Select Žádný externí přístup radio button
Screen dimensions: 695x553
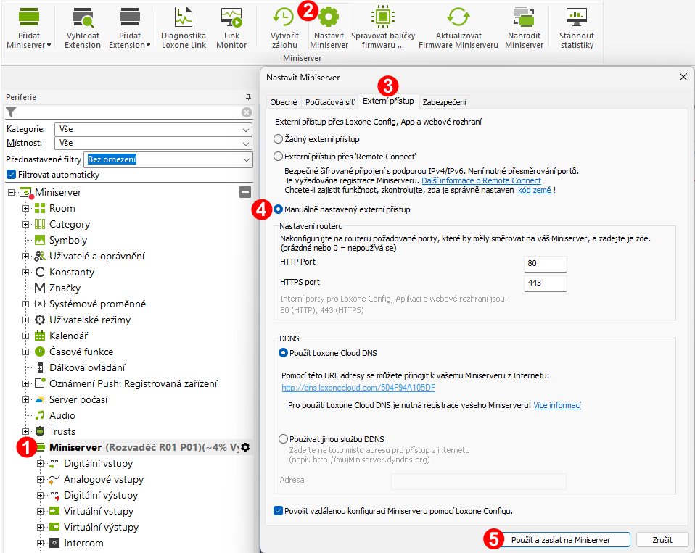tap(278, 139)
